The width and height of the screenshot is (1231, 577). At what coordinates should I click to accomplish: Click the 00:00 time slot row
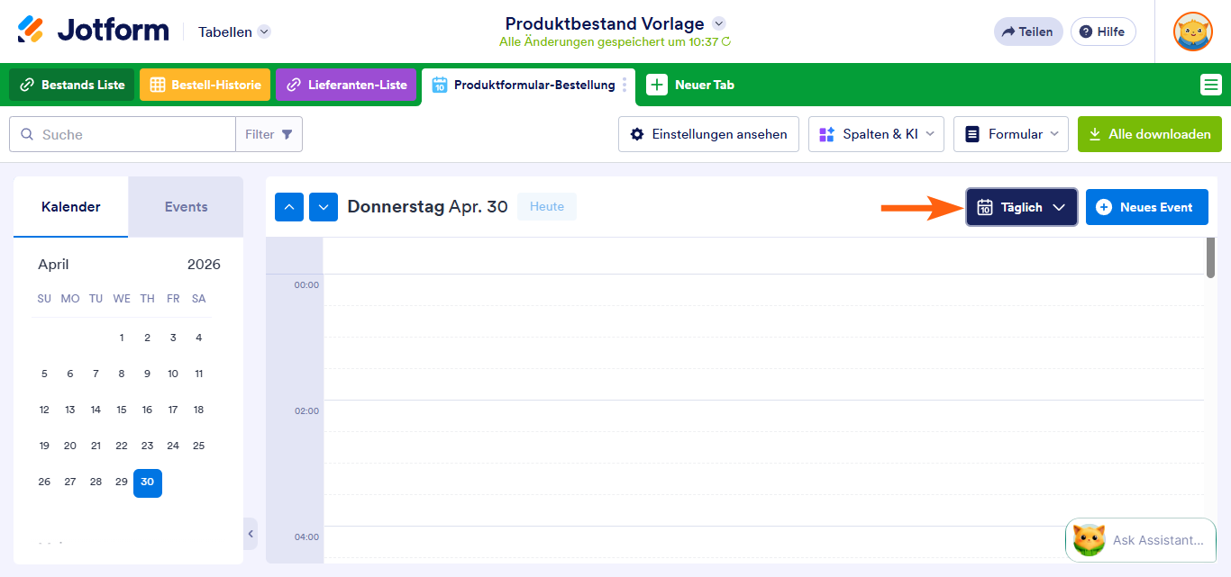click(763, 290)
